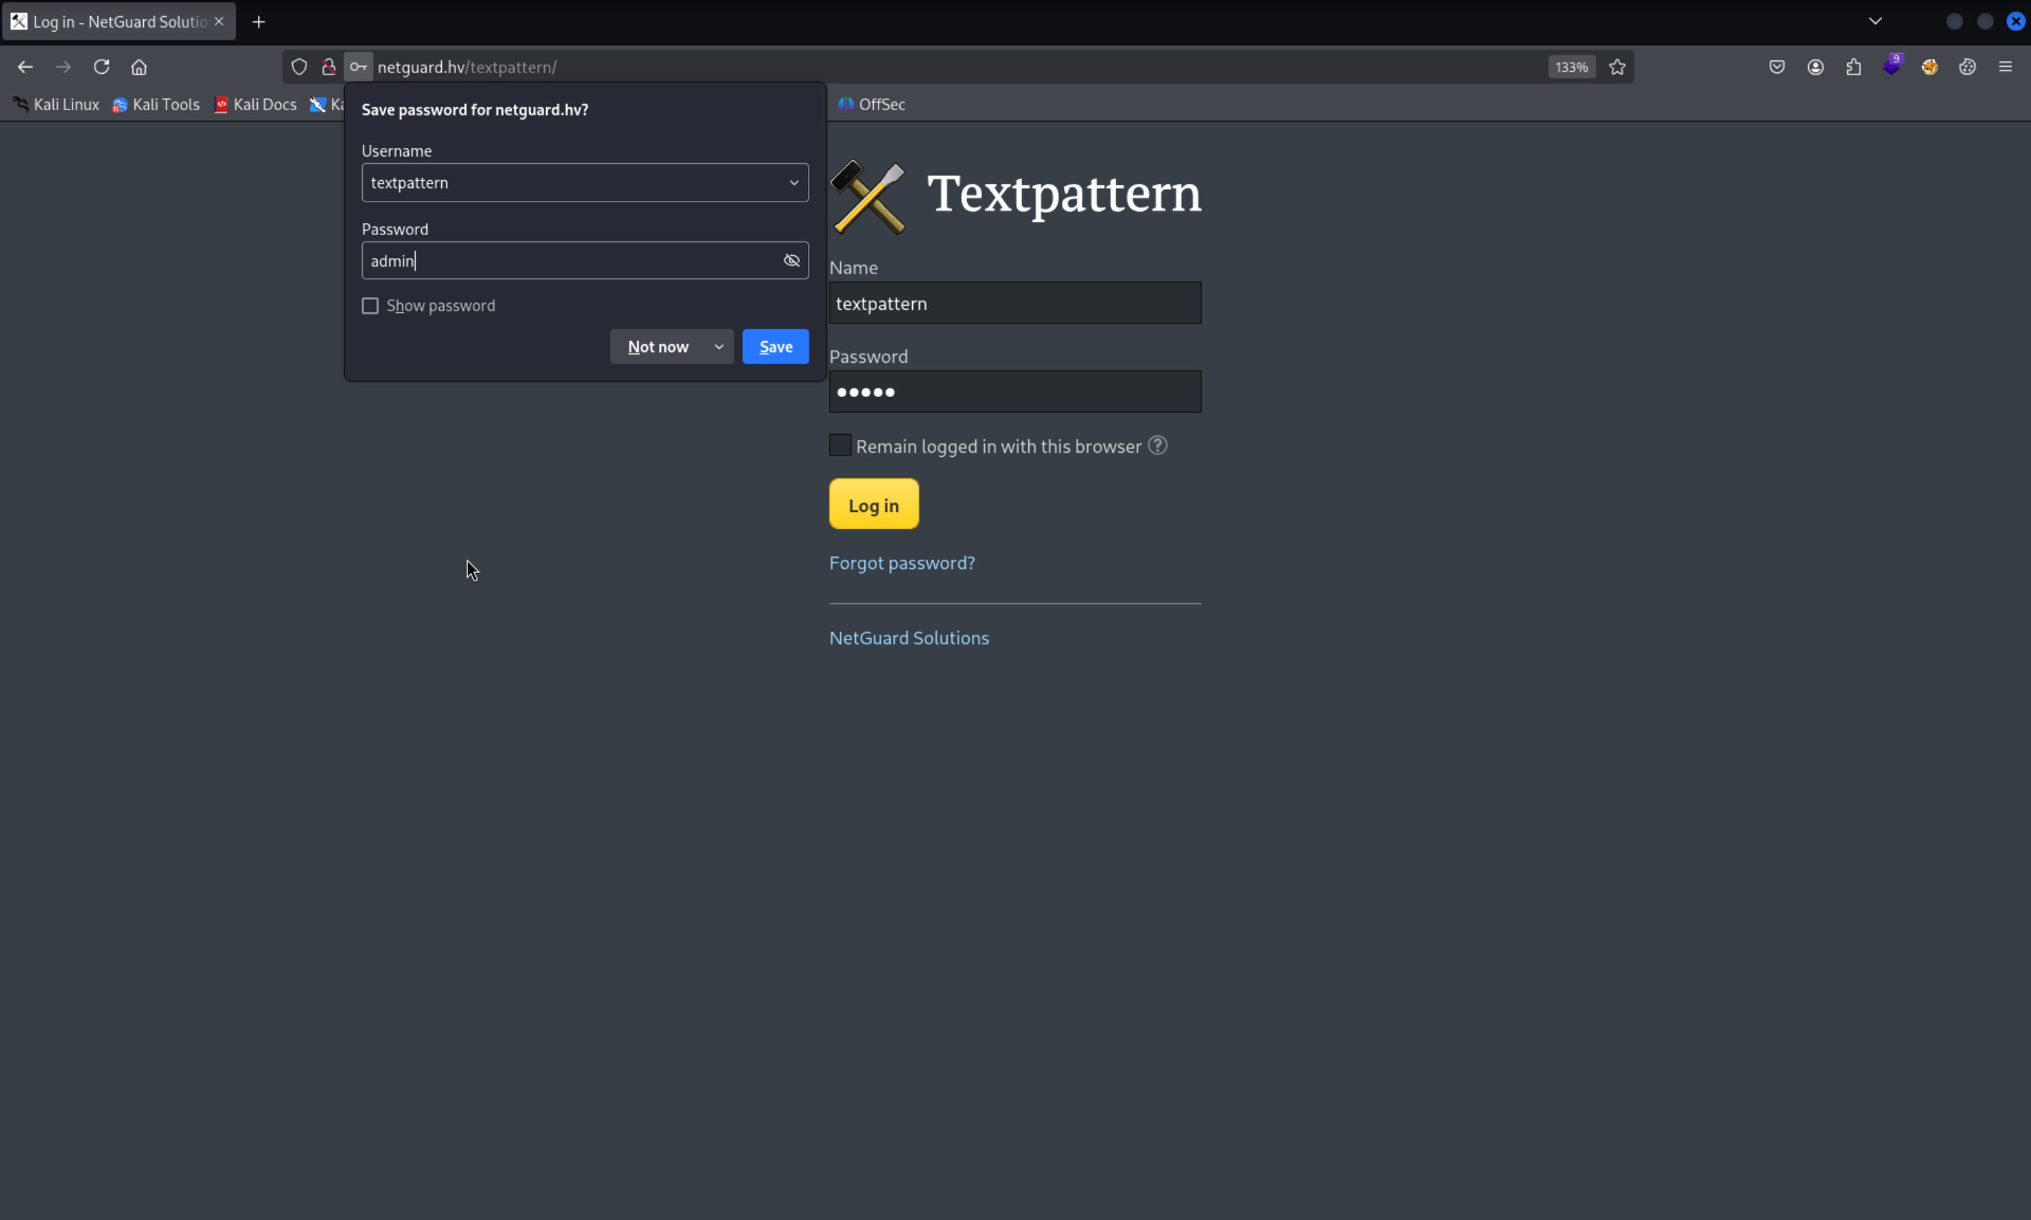Open the Kali Linux bookmark
Screen dimensions: 2031x1220
(56, 104)
